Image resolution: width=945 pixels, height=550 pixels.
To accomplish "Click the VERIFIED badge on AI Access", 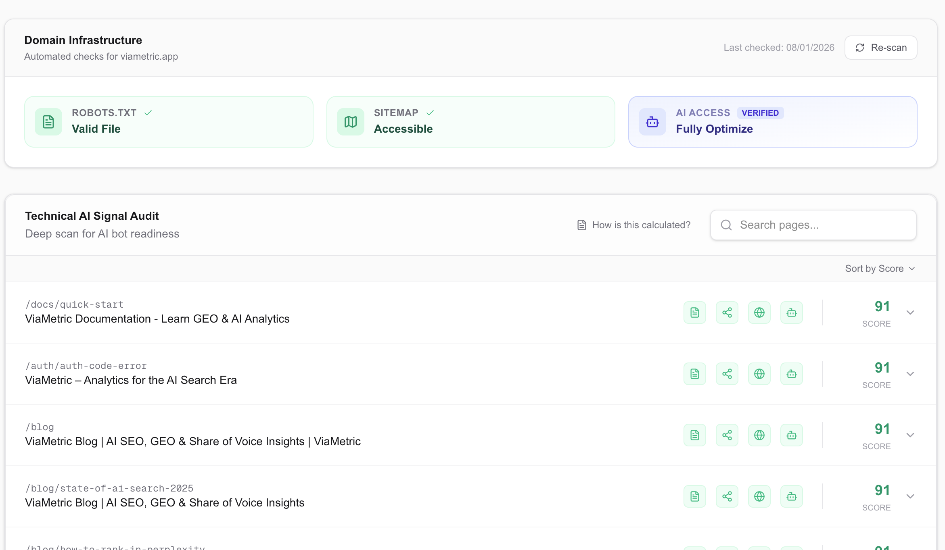I will pyautogui.click(x=760, y=113).
